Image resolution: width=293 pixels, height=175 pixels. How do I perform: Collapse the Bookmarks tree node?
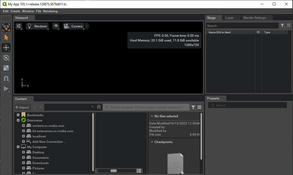(x=18, y=115)
